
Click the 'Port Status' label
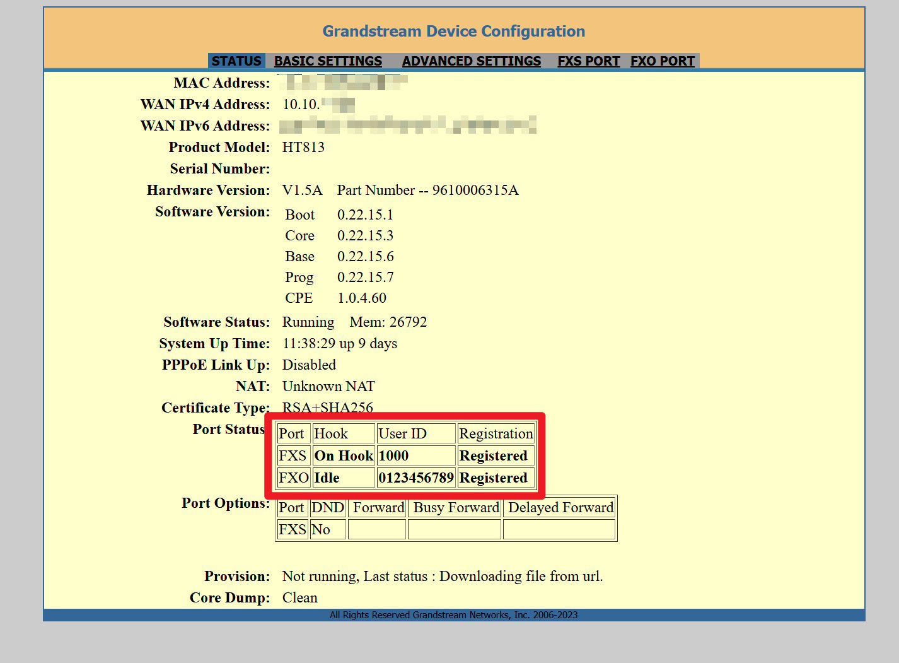[x=229, y=430]
